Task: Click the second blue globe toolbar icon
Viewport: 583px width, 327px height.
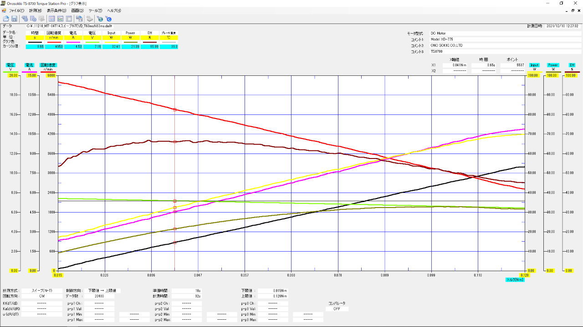Action: [108, 19]
